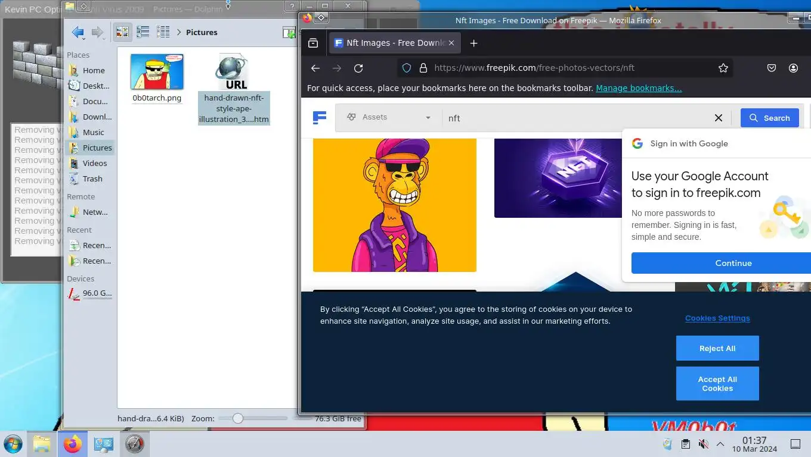Click Continue in Google sign-in prompt

click(722, 263)
